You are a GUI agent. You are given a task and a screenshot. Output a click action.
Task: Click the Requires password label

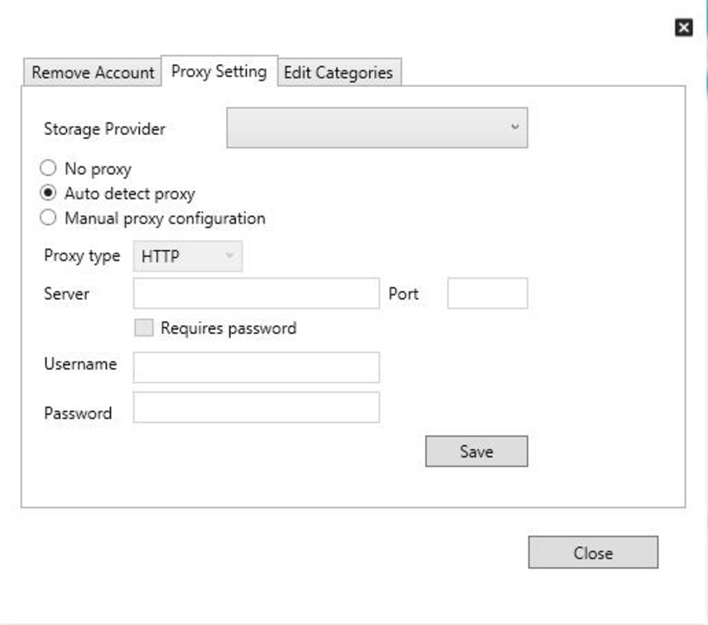[x=229, y=328]
